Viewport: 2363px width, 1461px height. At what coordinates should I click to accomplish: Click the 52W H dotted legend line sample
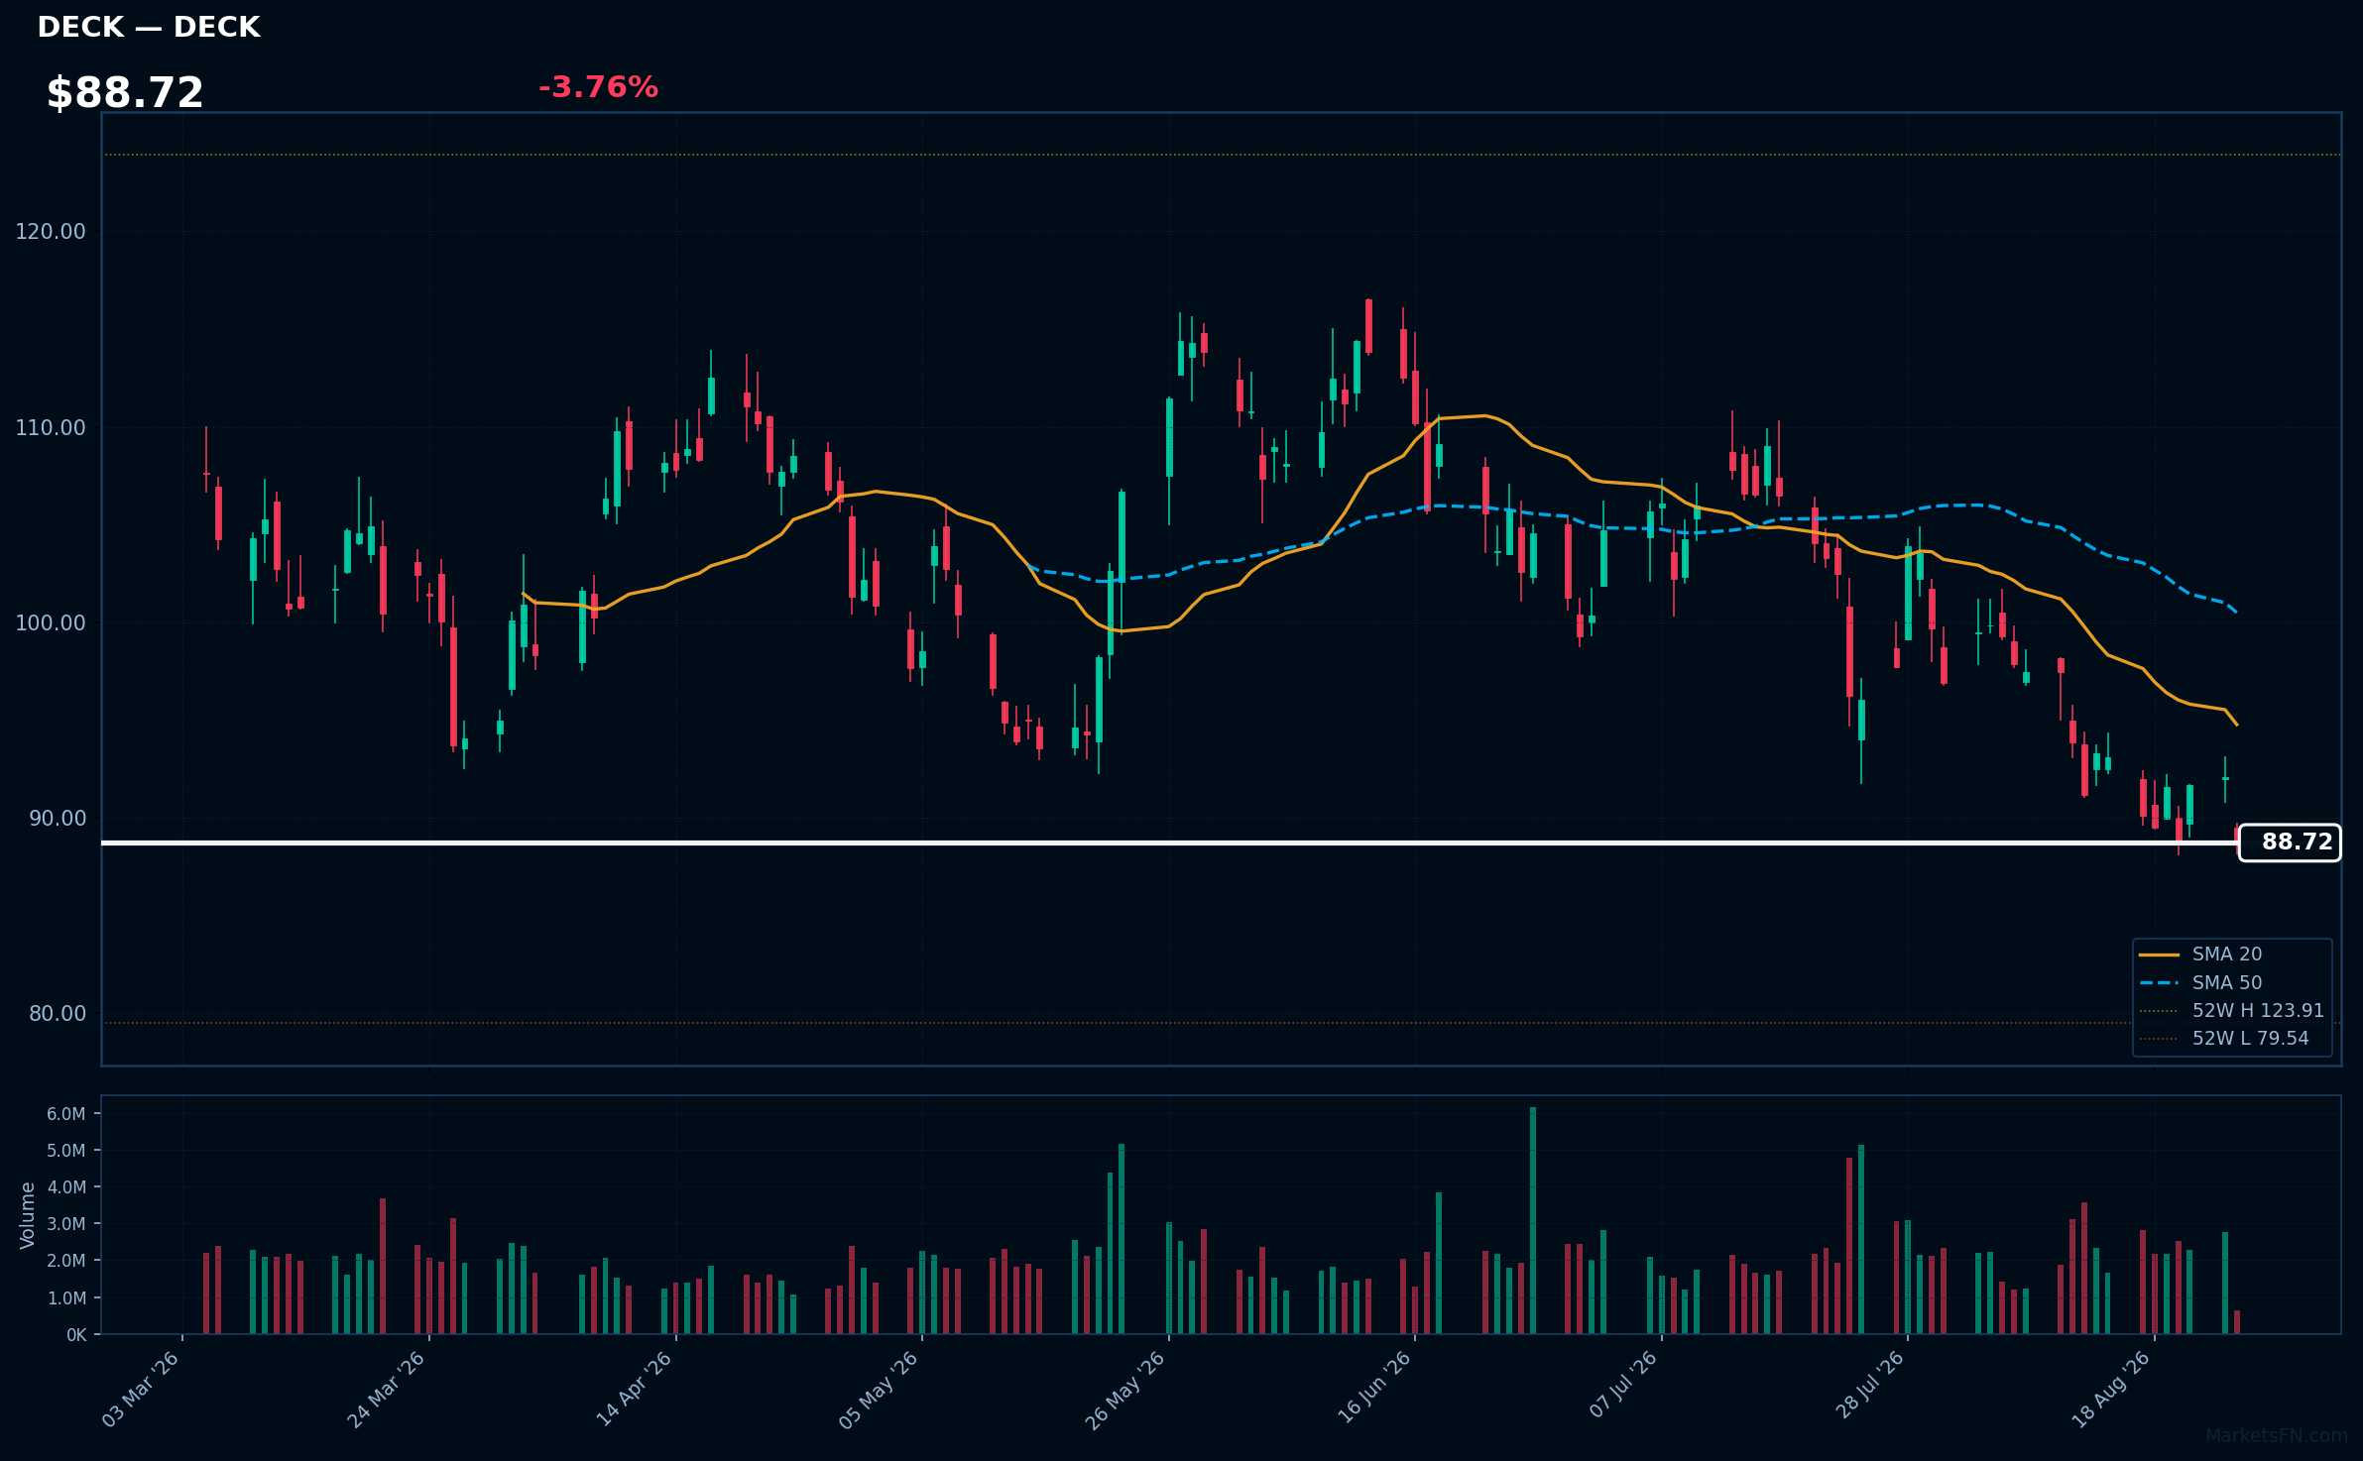[x=2159, y=1011]
